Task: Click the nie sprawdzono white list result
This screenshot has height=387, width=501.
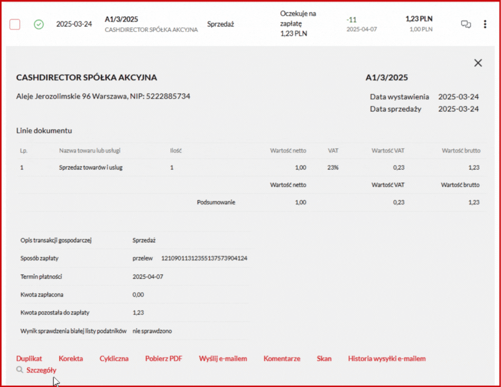Action: [152, 331]
